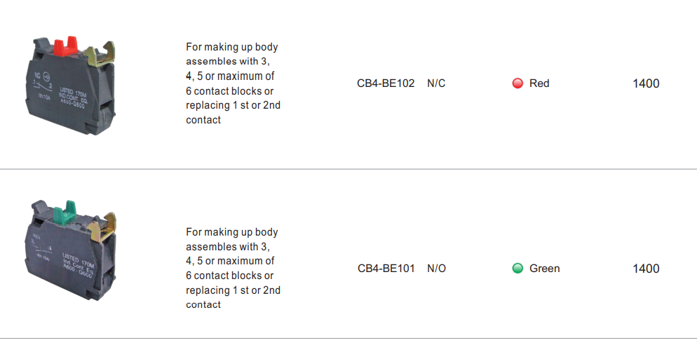Click the green color dot indicator
697x345 pixels.
coord(518,269)
